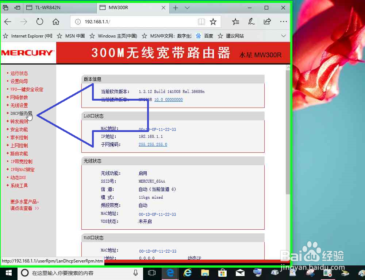Open Internet Explorer from the taskbar

pyautogui.click(x=187, y=273)
